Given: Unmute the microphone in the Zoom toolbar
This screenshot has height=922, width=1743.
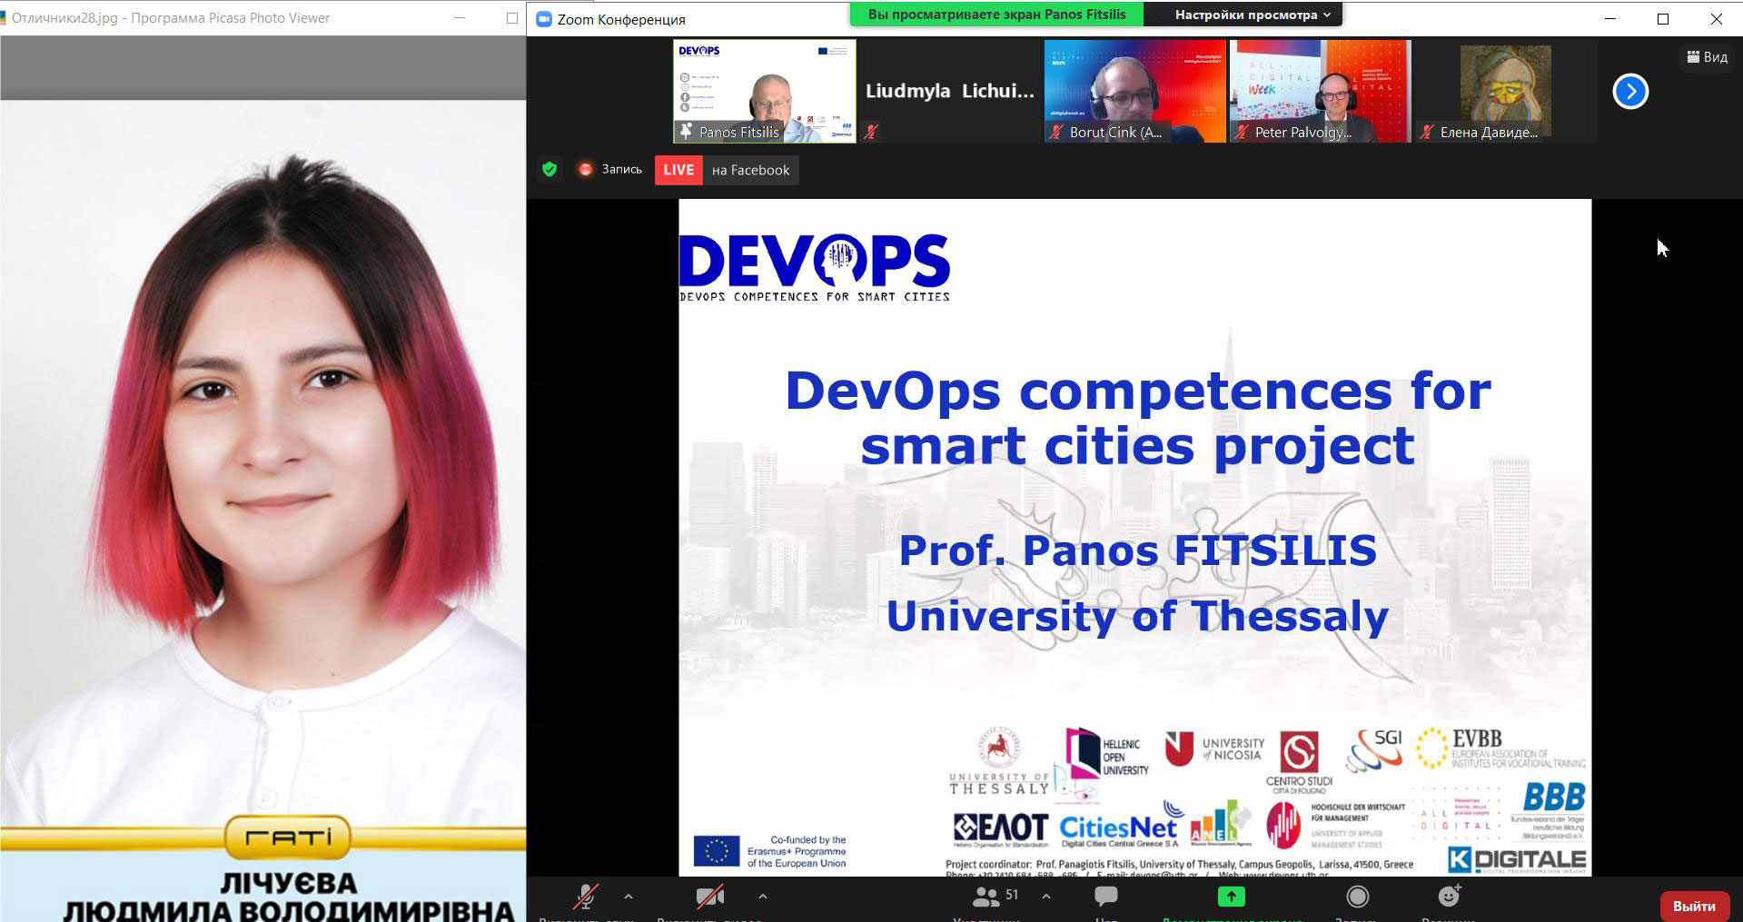Looking at the screenshot, I should (586, 897).
